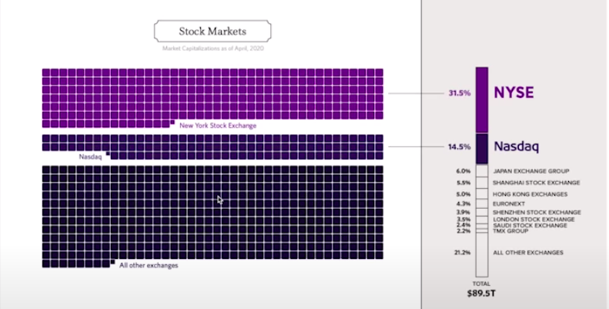Image resolution: width=609 pixels, height=309 pixels.
Task: Select the Nasdaq dark bar segment
Action: 482,149
